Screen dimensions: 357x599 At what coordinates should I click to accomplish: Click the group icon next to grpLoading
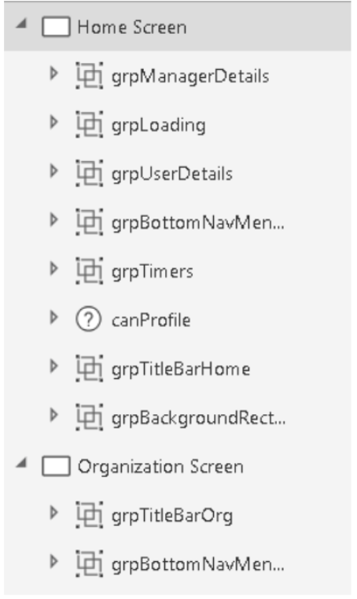(x=89, y=124)
